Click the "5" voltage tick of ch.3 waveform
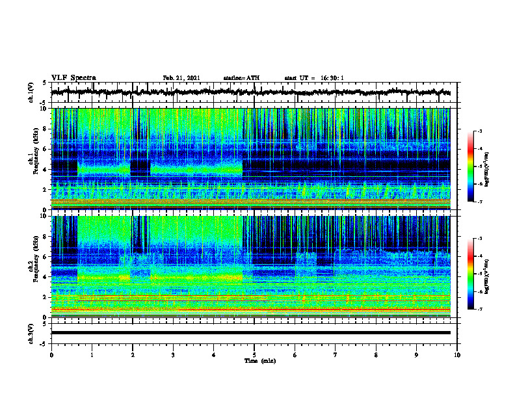 [x=46, y=324]
